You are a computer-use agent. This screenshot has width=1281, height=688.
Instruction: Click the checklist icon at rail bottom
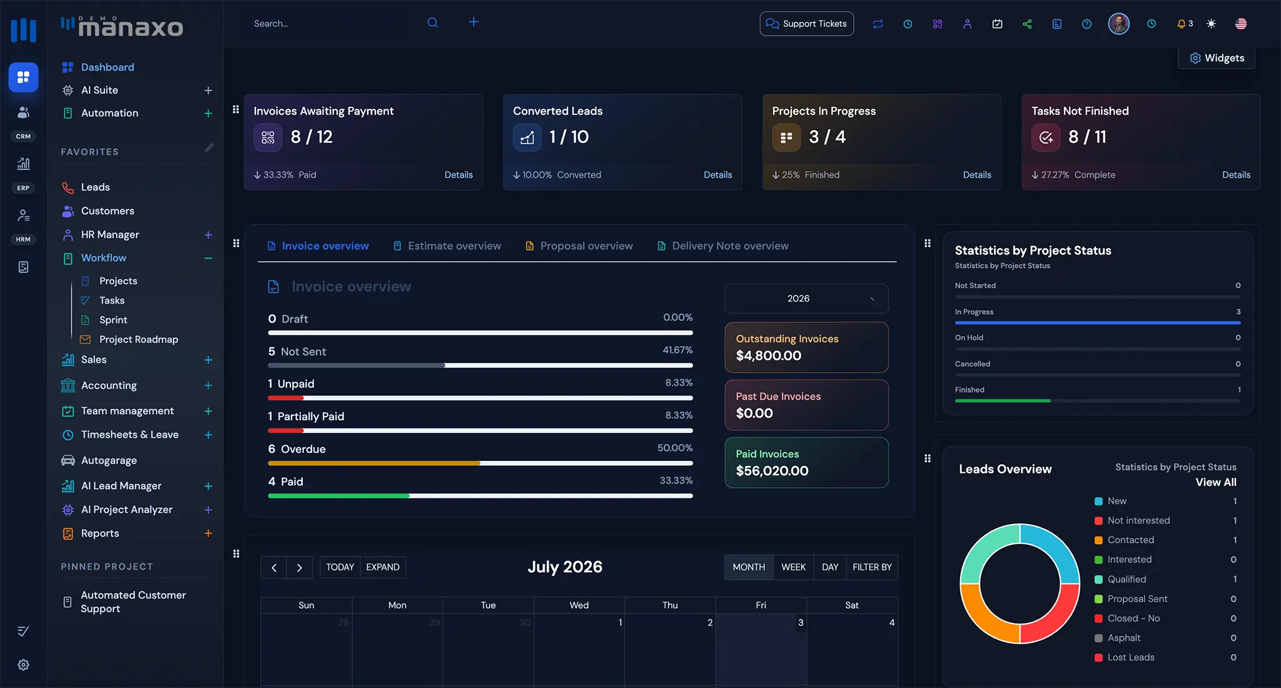23,631
